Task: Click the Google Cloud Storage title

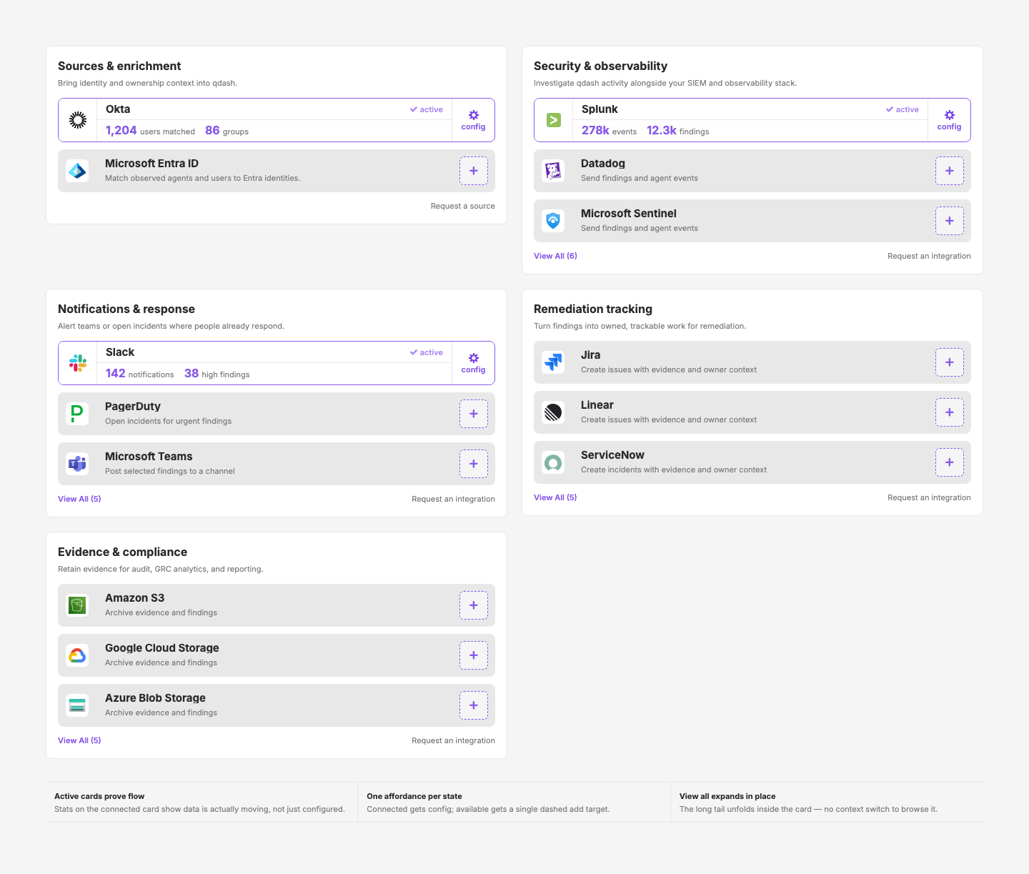Action: [x=162, y=648]
